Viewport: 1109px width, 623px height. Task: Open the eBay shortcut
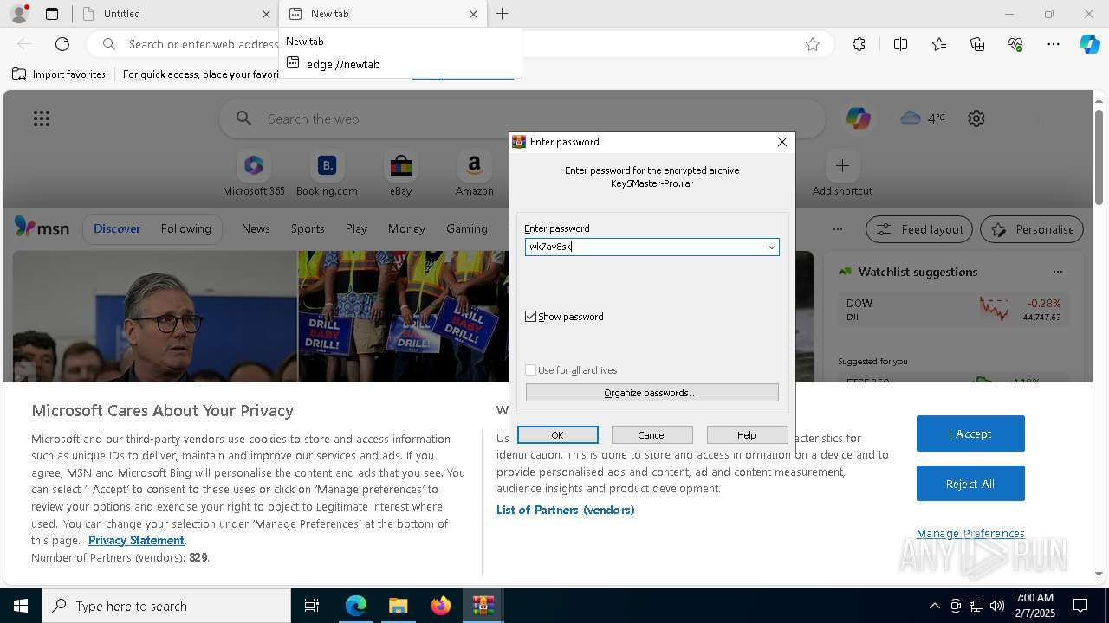pyautogui.click(x=400, y=174)
